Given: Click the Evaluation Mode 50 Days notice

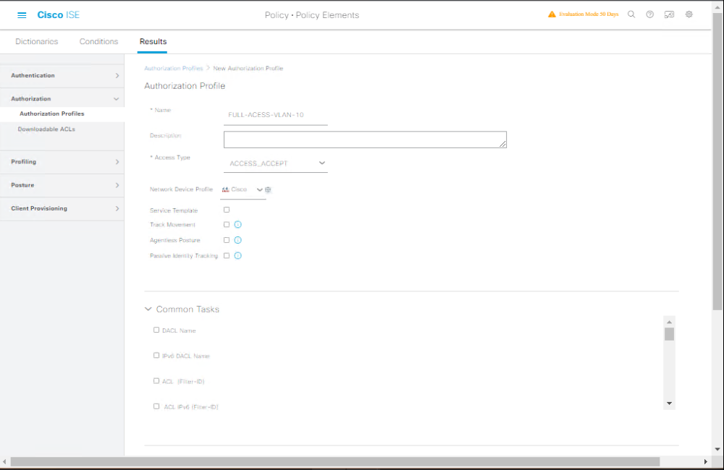Looking at the screenshot, I should tap(588, 14).
